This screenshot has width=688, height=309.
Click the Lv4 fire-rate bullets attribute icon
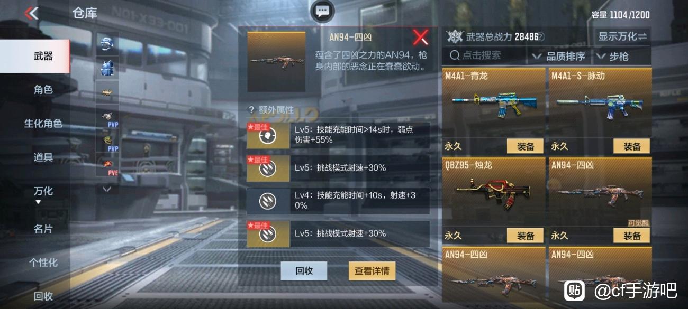click(268, 201)
